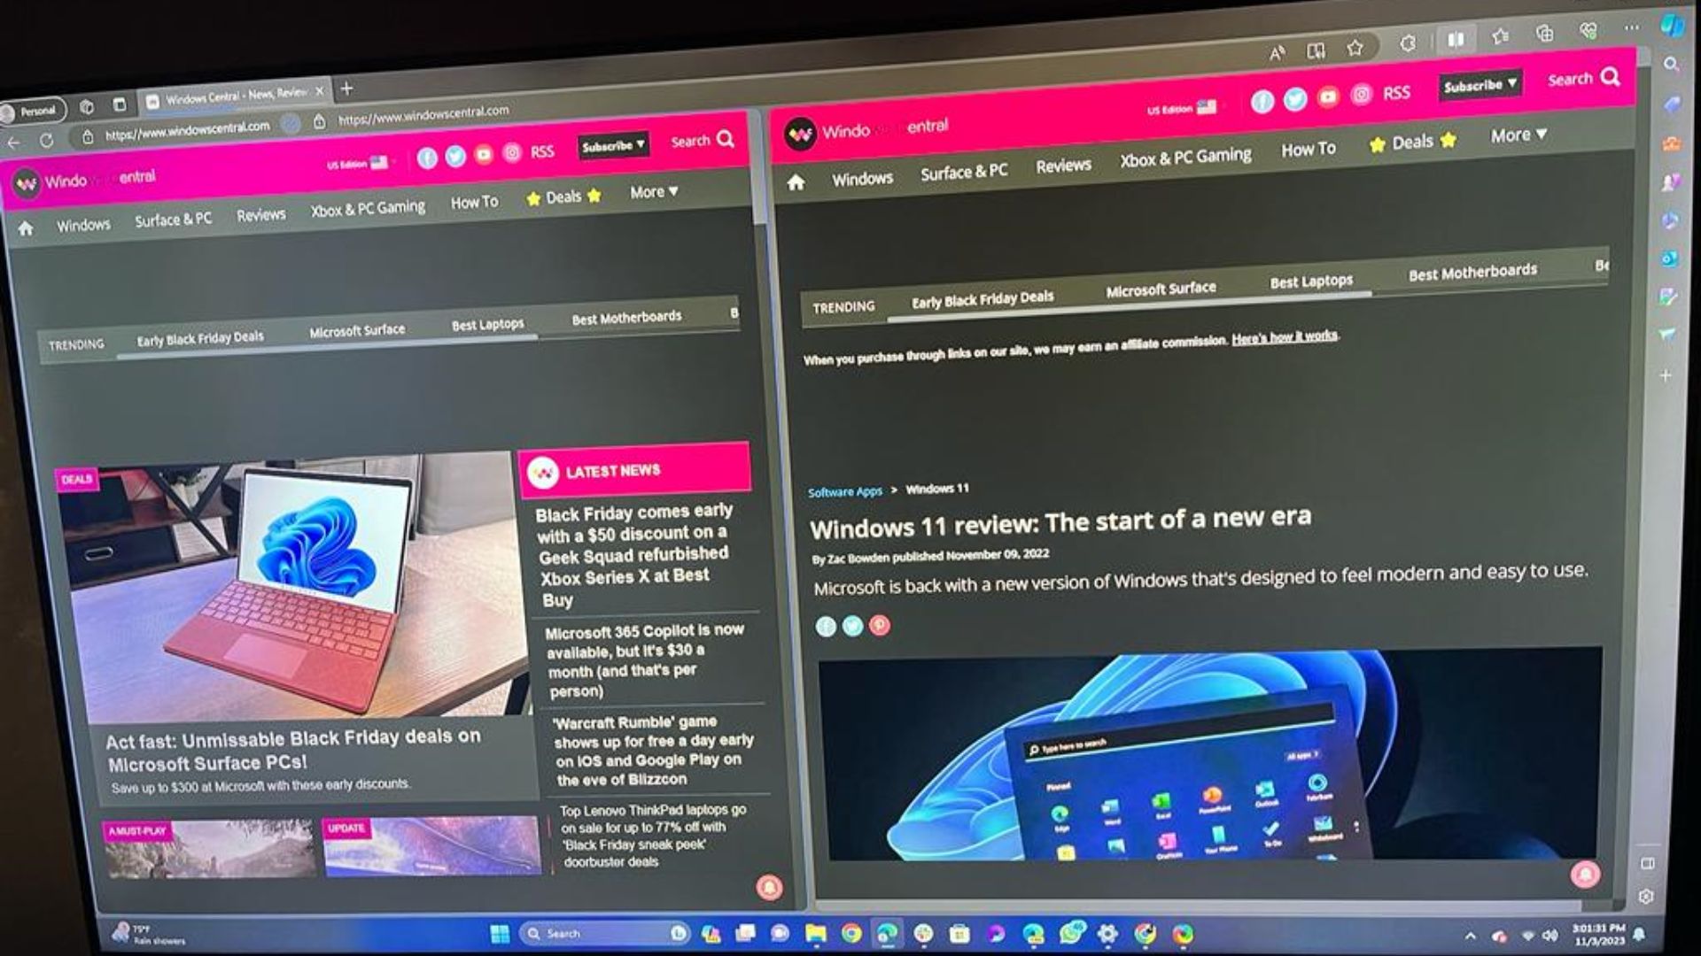The height and width of the screenshot is (956, 1701).
Task: Click the Windows Central home icon
Action: (x=27, y=227)
